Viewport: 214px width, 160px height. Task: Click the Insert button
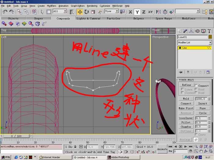coord(202,103)
